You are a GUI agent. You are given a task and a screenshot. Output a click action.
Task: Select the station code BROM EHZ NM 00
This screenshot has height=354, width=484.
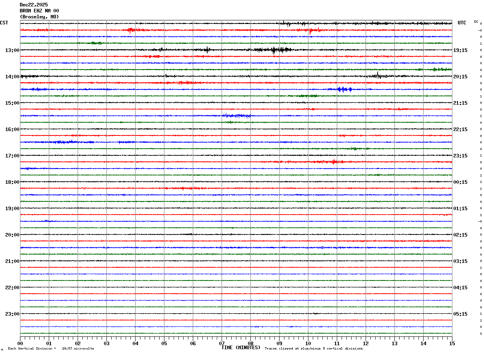point(39,11)
